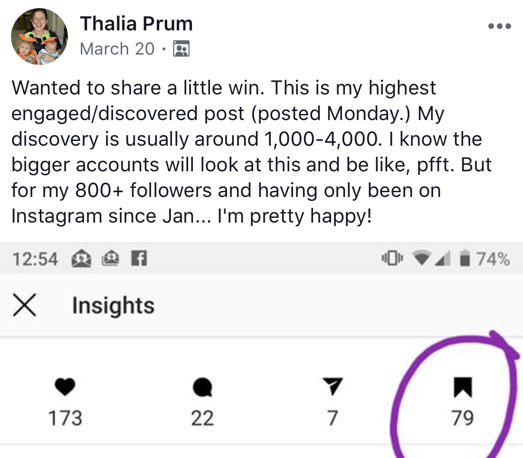Click the battery 74% indicator

pyautogui.click(x=485, y=259)
